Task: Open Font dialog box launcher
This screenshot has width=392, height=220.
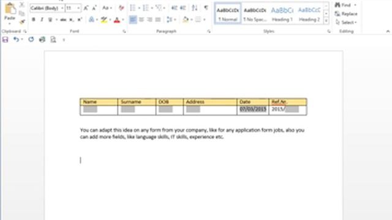Action: coord(124,31)
